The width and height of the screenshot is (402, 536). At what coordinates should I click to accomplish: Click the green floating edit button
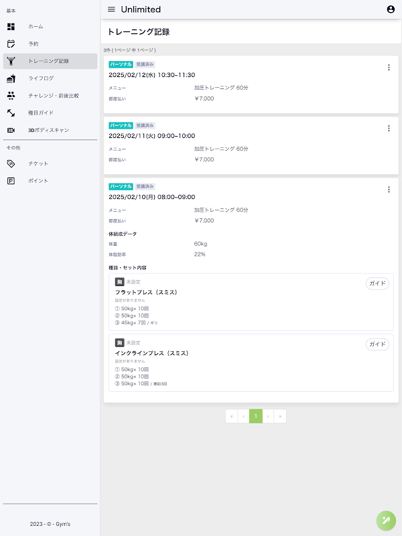pyautogui.click(x=386, y=520)
